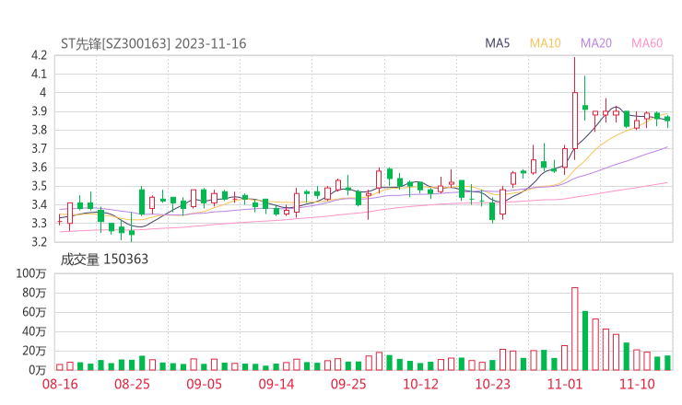Screen dimensions: 682x405
Task: Click the 20万 volume axis label
Action: pos(34,351)
